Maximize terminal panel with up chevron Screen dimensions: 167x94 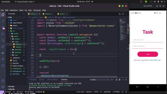[x=123, y=80]
